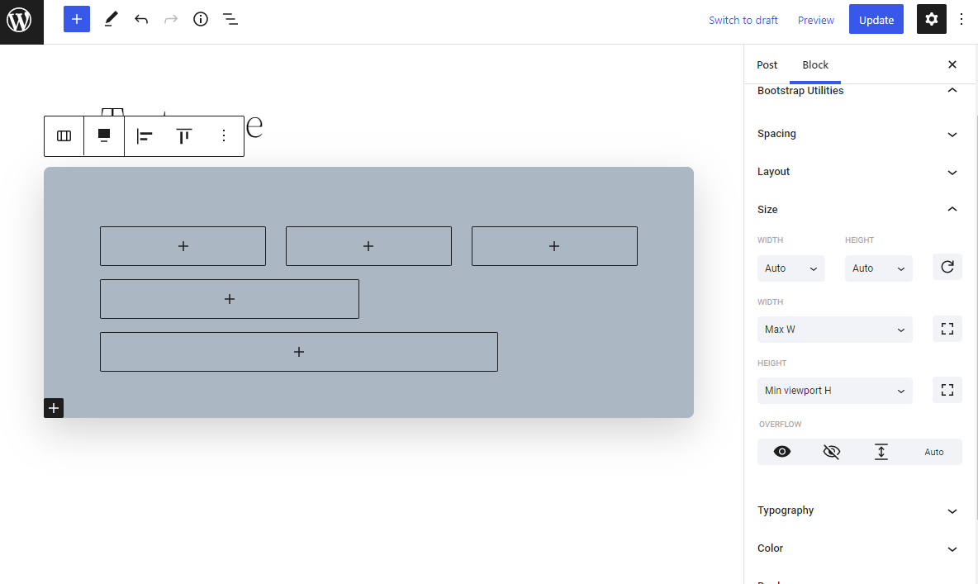The width and height of the screenshot is (978, 584).
Task: Select the Tools pencil icon
Action: coord(111,19)
